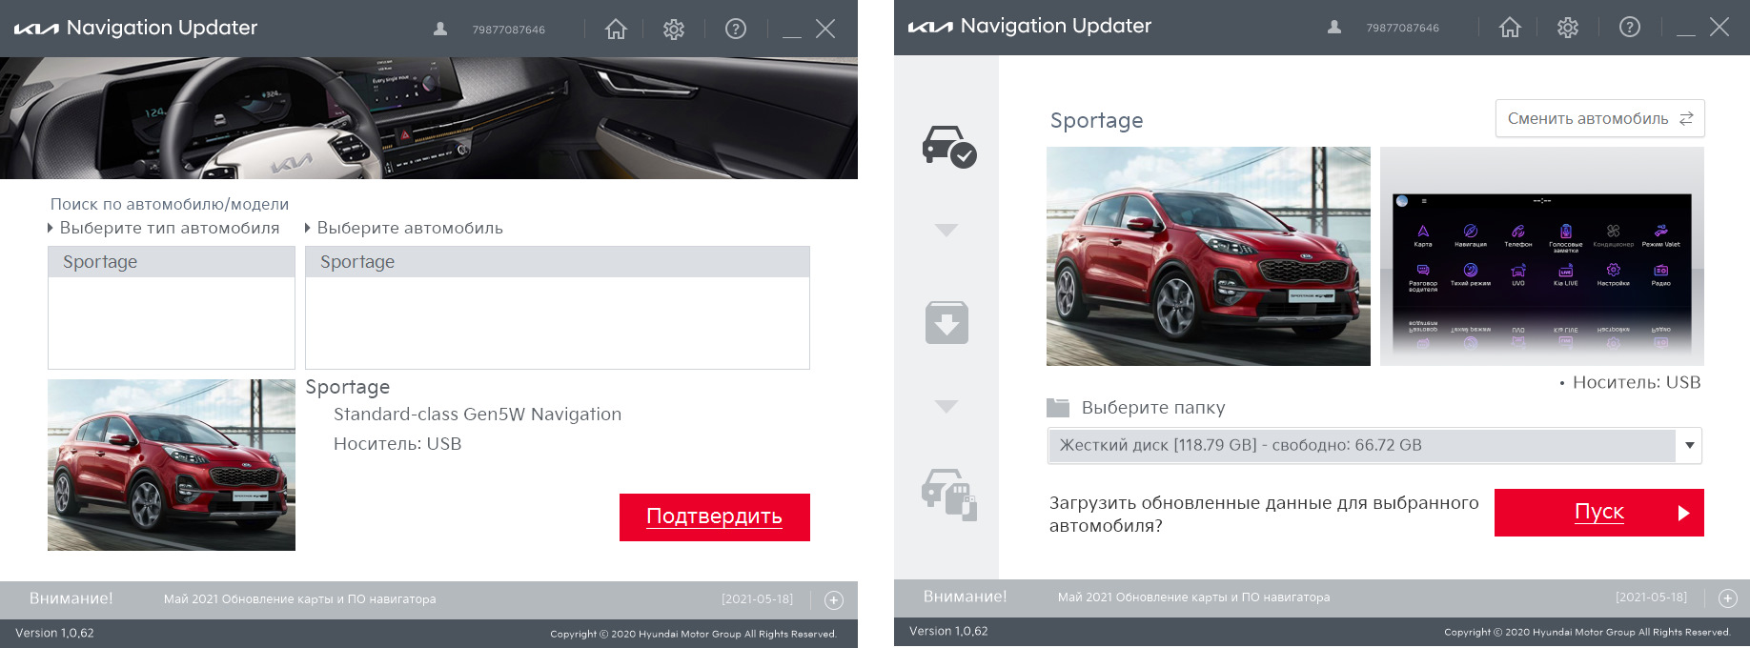The height and width of the screenshot is (648, 1750).
Task: Open settings gear in right window
Action: click(1568, 28)
